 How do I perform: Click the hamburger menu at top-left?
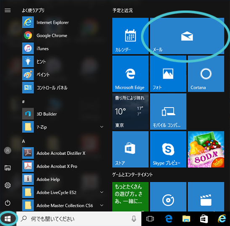(8, 11)
